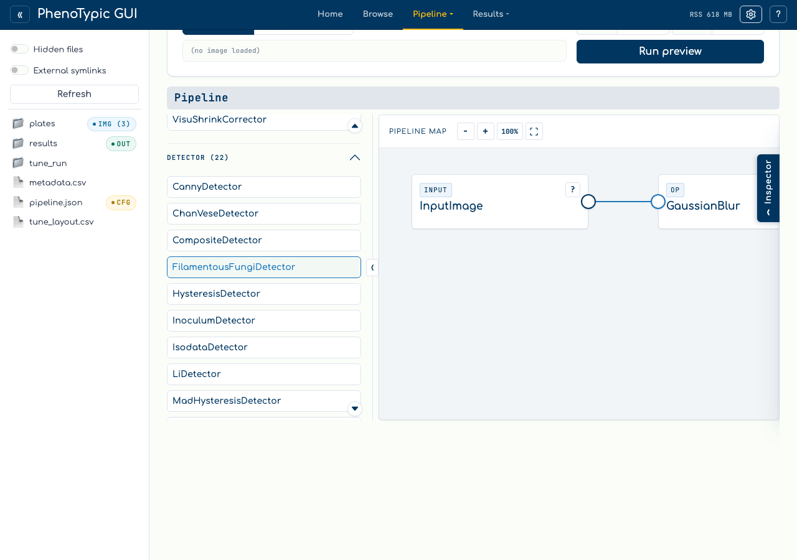Toggle Hidden files switch
The width and height of the screenshot is (797, 560).
19,49
